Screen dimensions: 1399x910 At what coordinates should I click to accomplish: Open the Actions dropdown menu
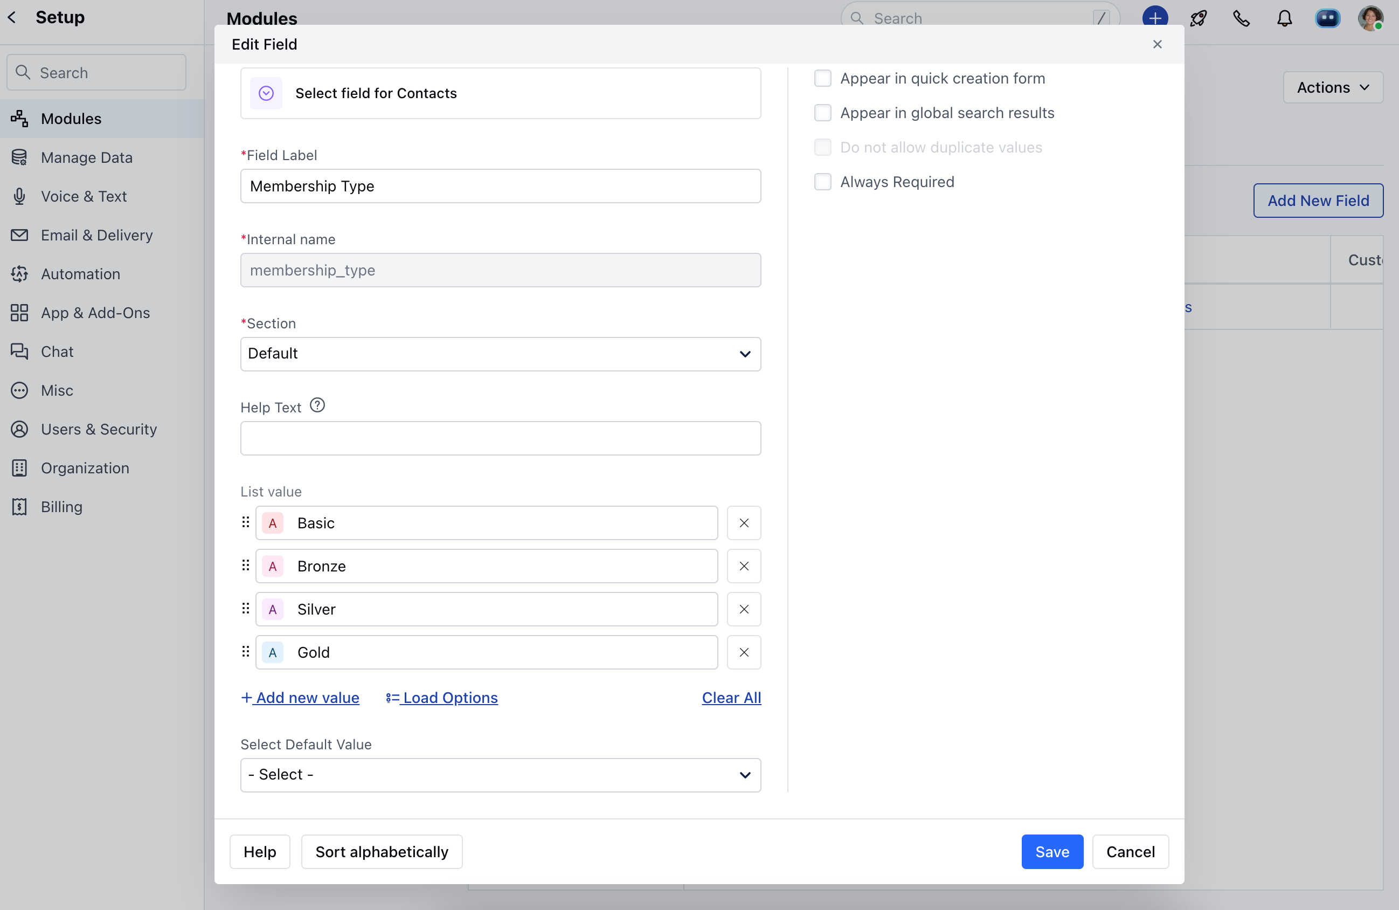(1333, 87)
